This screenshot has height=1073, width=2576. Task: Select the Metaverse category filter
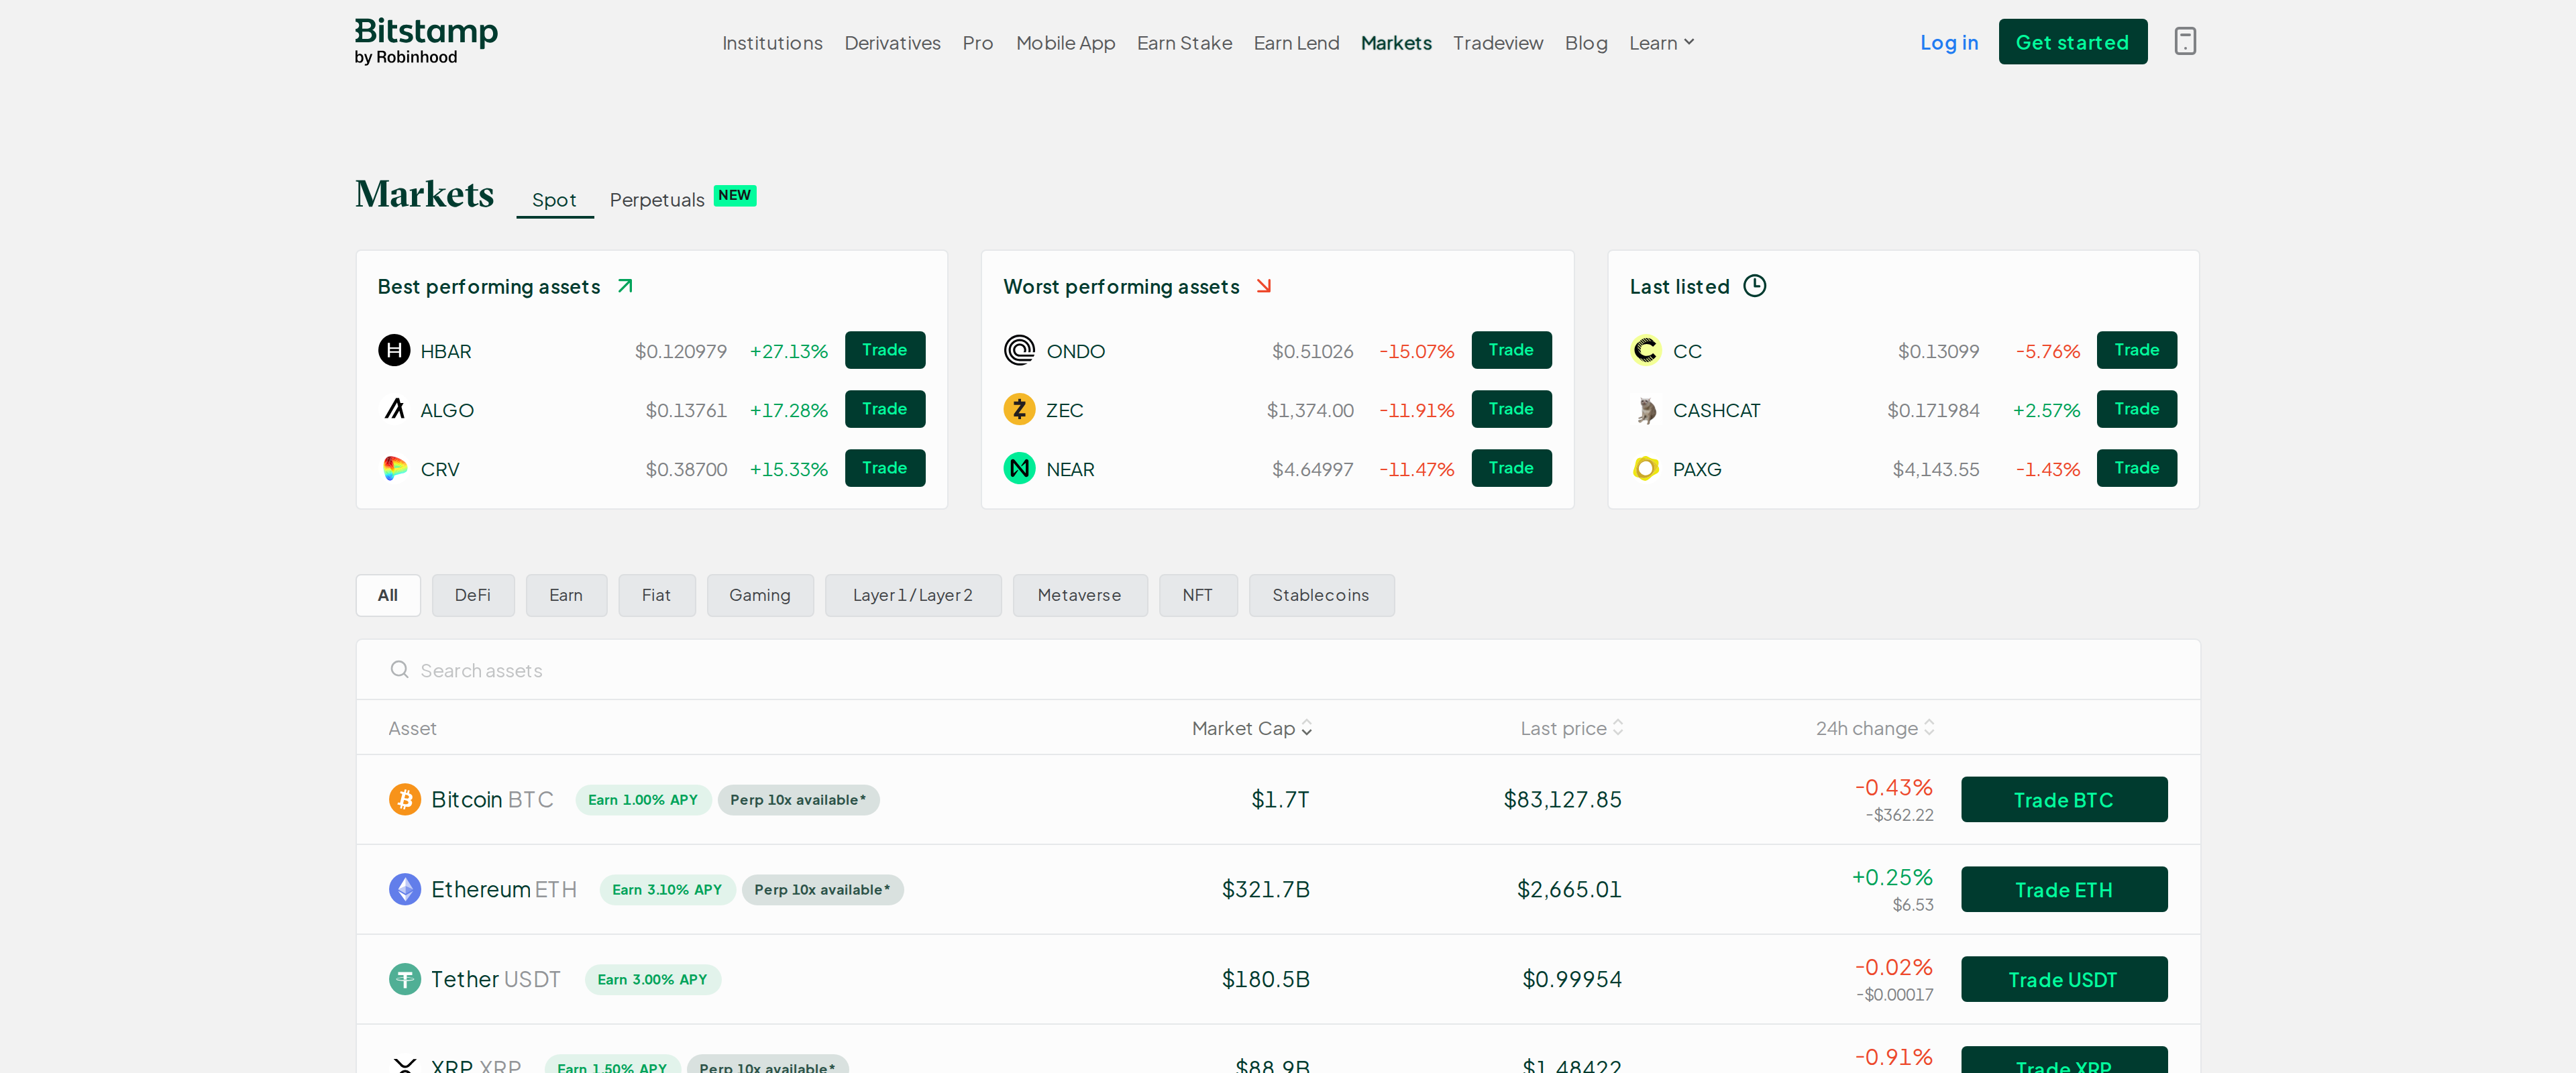(1080, 595)
